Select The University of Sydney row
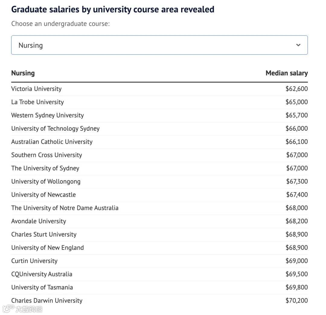The image size is (326, 315). point(45,168)
